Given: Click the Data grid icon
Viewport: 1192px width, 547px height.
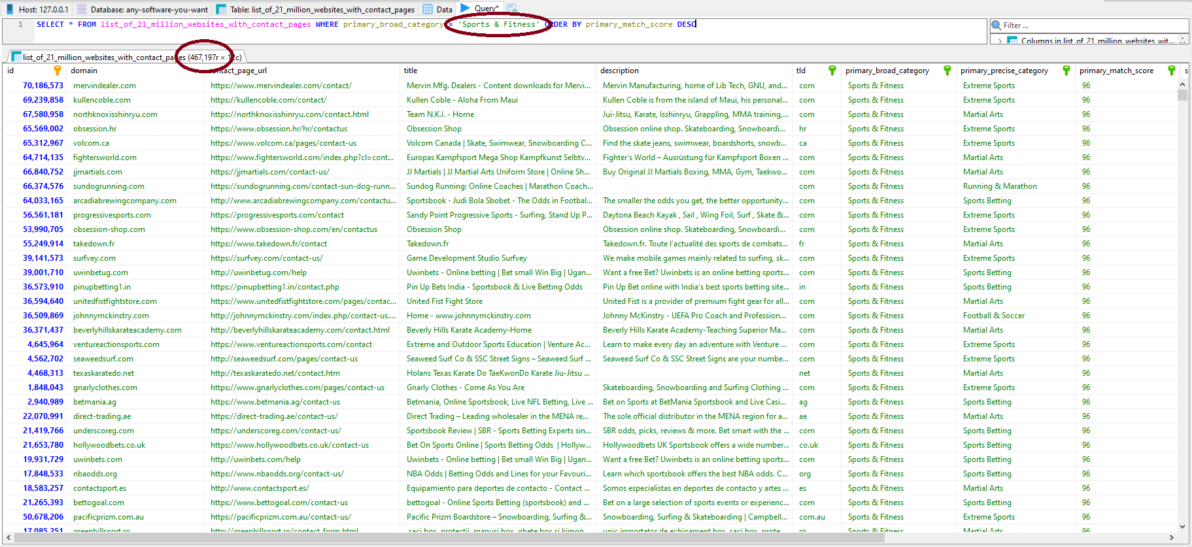Looking at the screenshot, I should 428,9.
